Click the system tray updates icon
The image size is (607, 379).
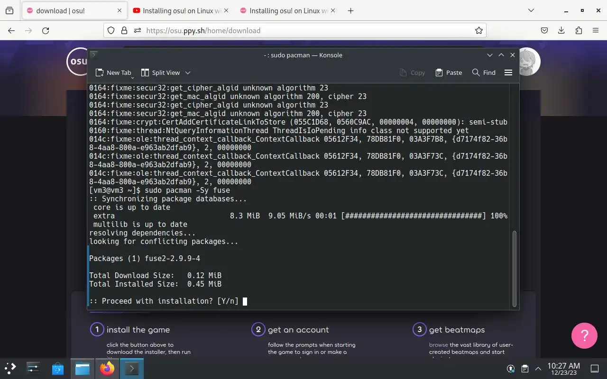coord(511,369)
